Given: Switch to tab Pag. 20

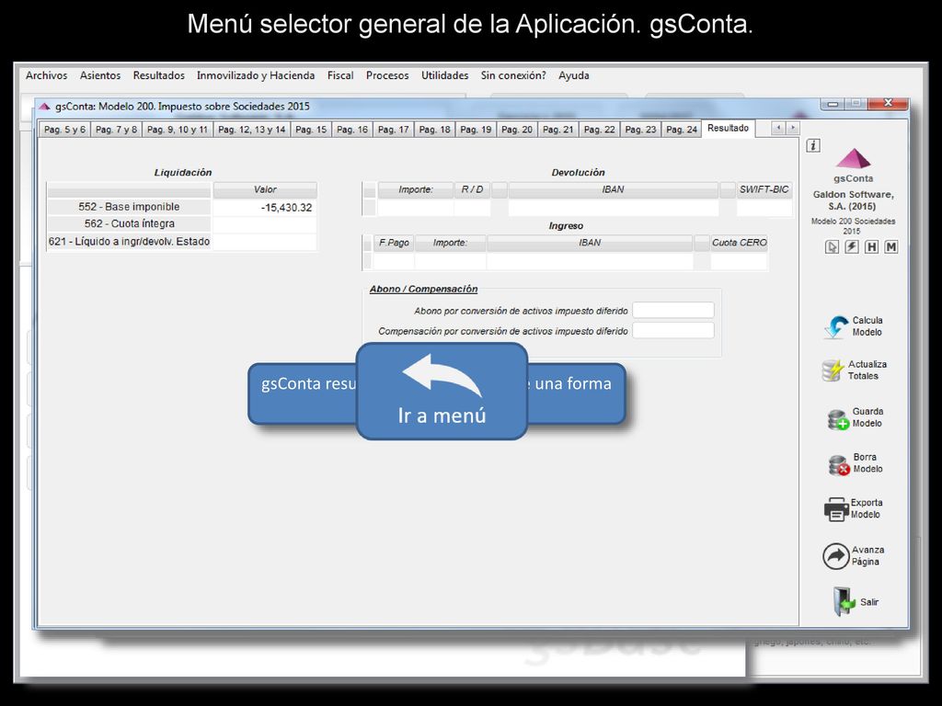Looking at the screenshot, I should point(517,130).
